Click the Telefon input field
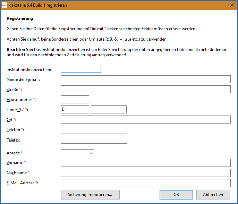Image resolution: width=238 pixels, height=204 pixels. [x=94, y=130]
